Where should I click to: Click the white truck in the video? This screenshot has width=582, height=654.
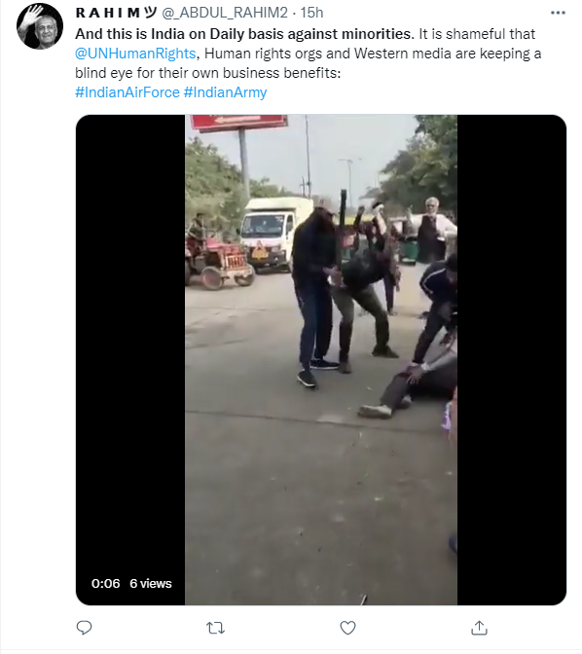tap(276, 234)
